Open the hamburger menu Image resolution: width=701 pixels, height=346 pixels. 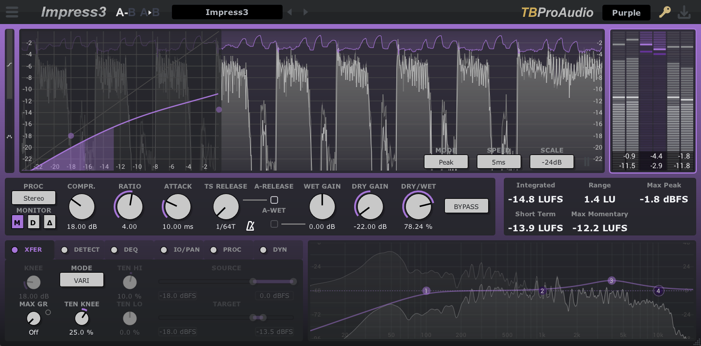12,12
